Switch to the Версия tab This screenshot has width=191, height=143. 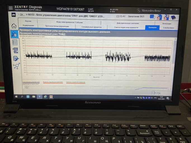(28, 21)
